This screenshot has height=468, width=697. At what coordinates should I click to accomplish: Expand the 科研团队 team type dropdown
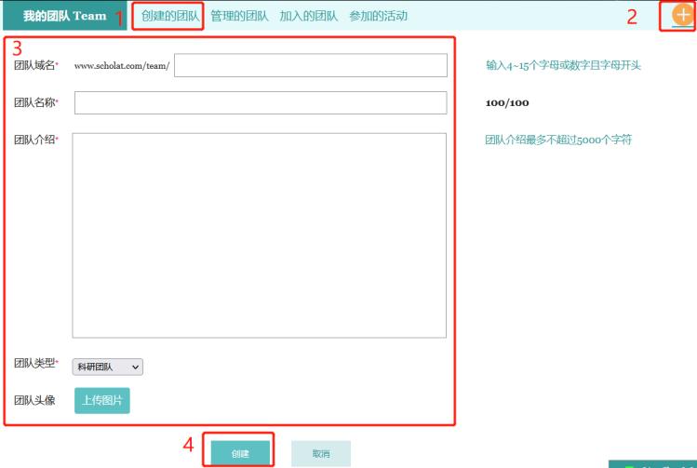pos(108,367)
